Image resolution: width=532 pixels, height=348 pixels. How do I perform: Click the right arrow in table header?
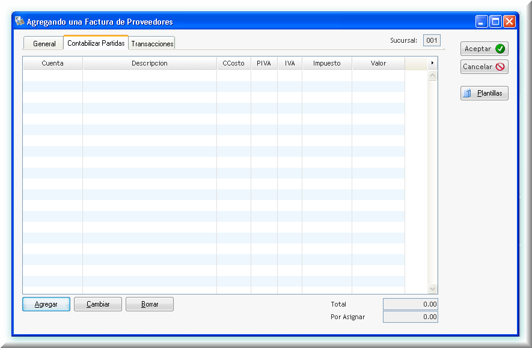[432, 63]
